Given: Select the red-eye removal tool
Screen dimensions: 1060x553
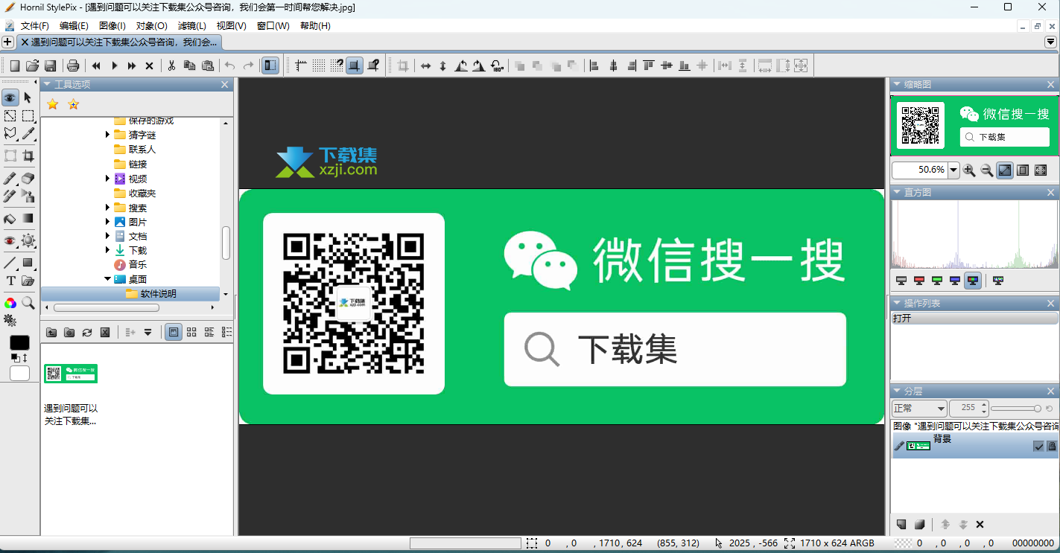Looking at the screenshot, I should pyautogui.click(x=10, y=240).
